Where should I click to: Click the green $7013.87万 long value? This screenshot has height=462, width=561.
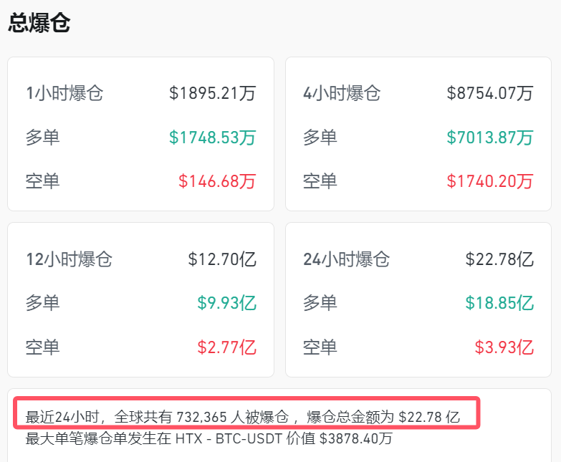point(490,137)
